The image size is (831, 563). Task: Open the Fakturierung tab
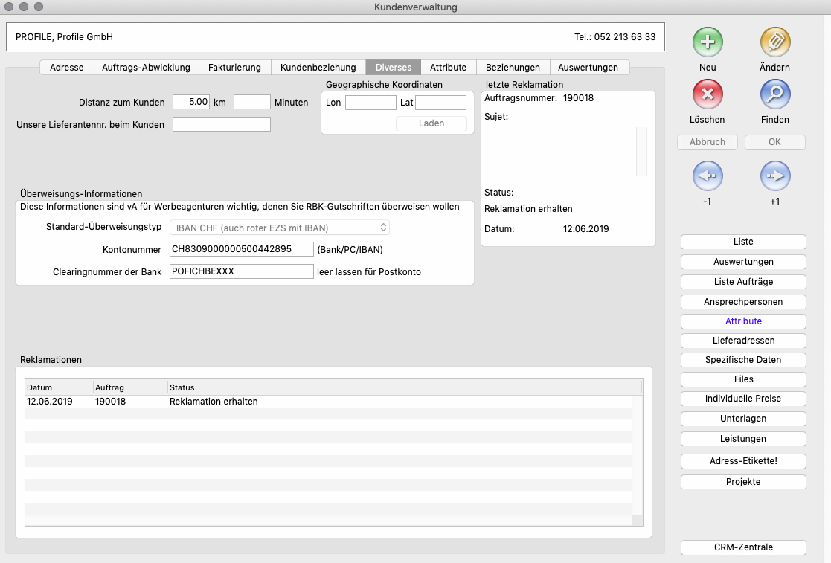[234, 68]
